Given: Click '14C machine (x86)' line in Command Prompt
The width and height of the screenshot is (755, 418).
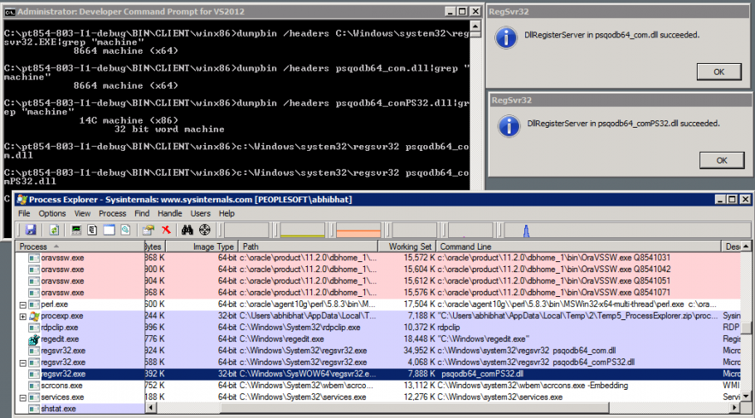Looking at the screenshot, I should coord(128,120).
